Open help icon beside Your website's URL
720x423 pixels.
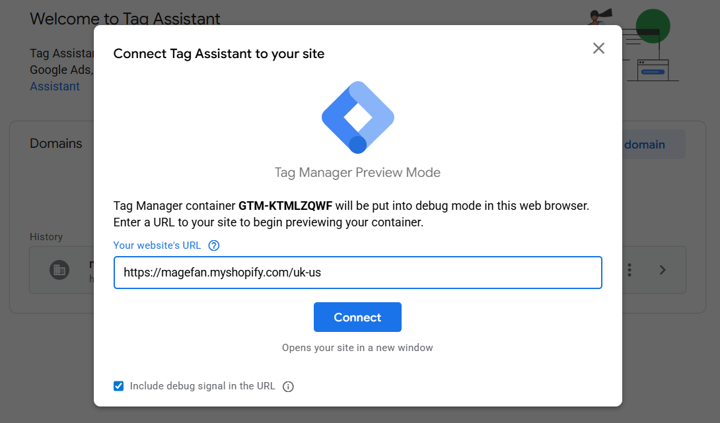point(214,245)
